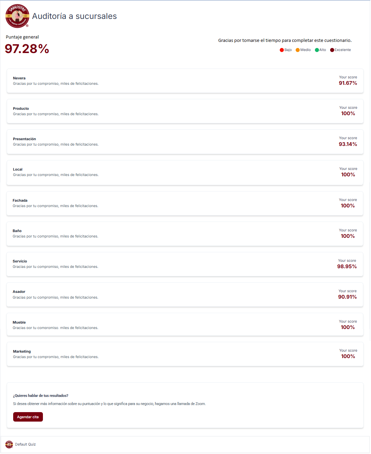371x454 pixels.
Task: Open the Baño results card
Action: (x=185, y=234)
